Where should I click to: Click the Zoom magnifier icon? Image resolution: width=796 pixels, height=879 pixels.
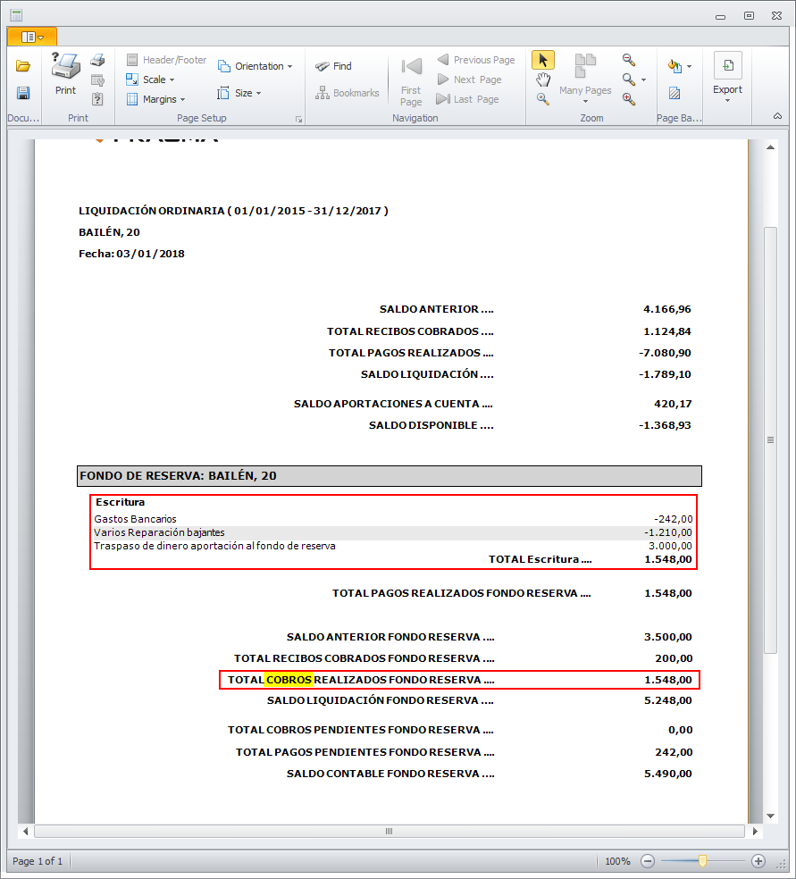point(629,80)
